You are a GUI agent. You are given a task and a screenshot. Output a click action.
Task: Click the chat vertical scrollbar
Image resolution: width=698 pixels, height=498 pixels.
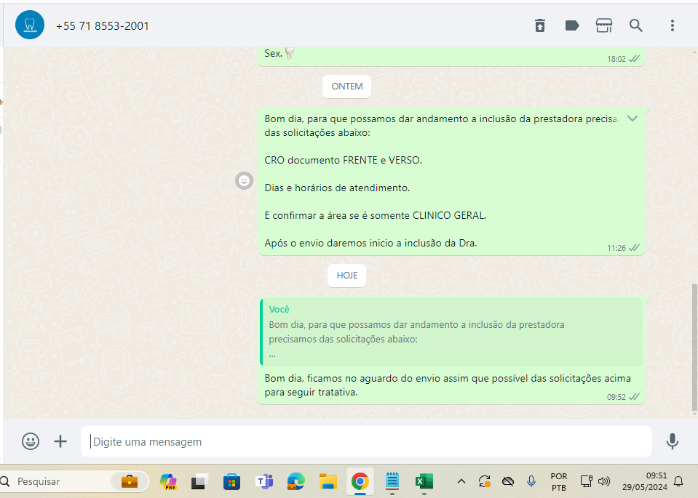[694, 347]
